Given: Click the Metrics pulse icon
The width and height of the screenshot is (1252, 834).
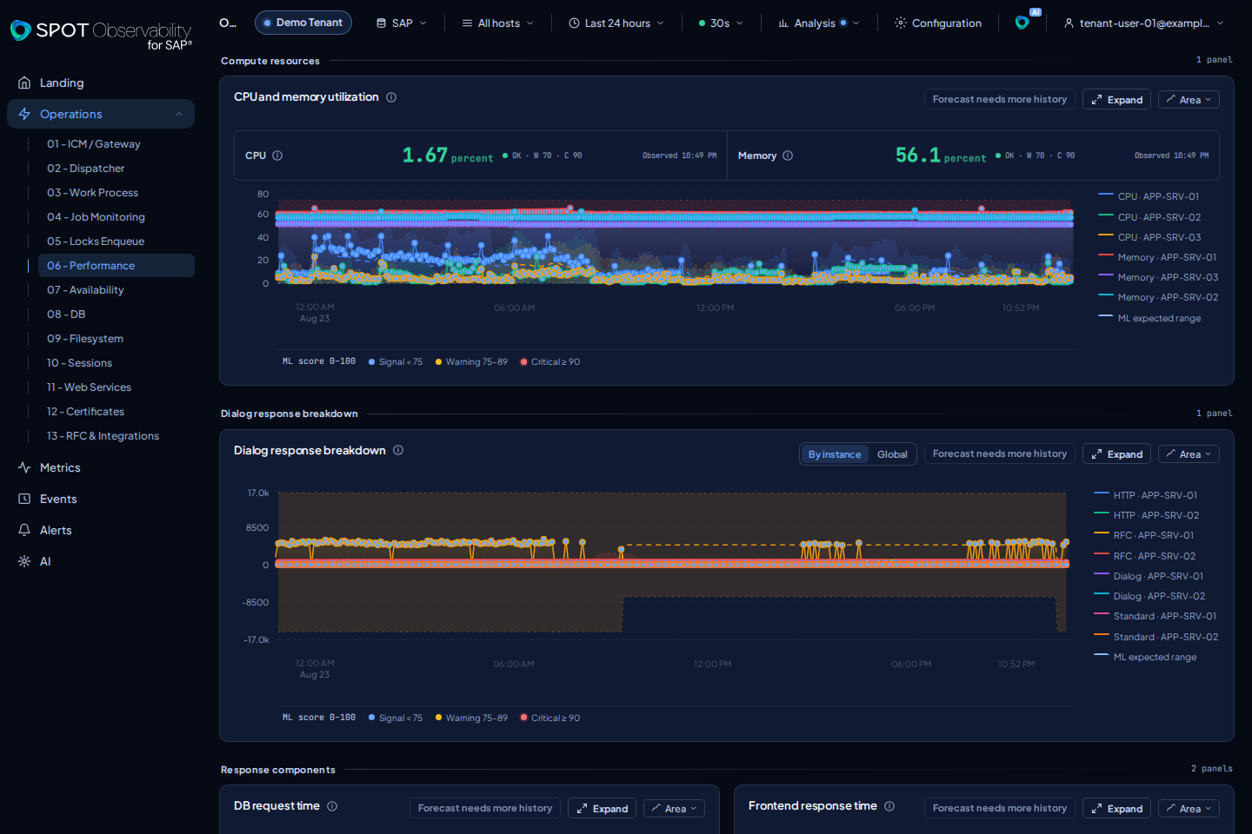Looking at the screenshot, I should pyautogui.click(x=24, y=467).
